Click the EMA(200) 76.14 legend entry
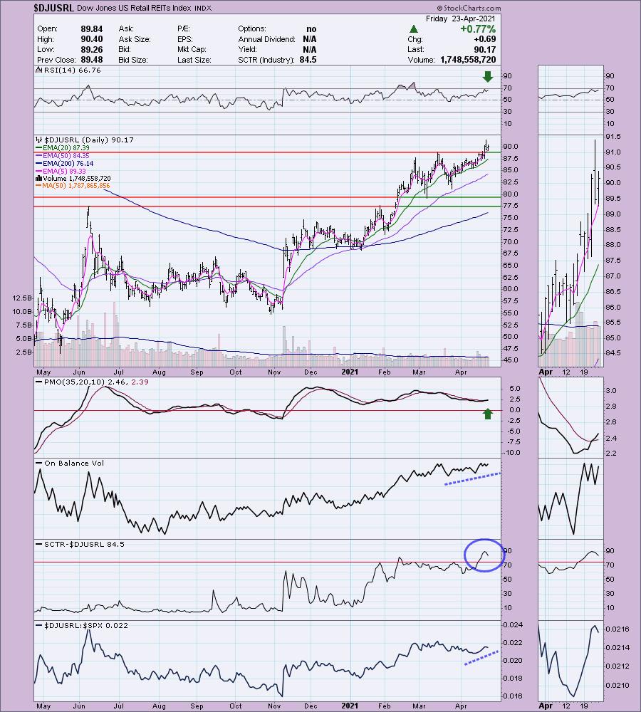Viewport: 641px width, 712px height. [68, 164]
